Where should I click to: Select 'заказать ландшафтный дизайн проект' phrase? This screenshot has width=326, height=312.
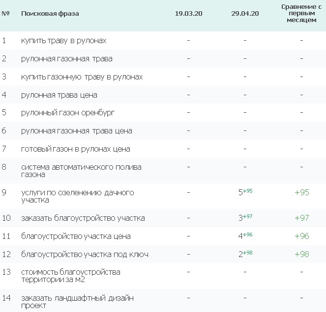tap(77, 302)
